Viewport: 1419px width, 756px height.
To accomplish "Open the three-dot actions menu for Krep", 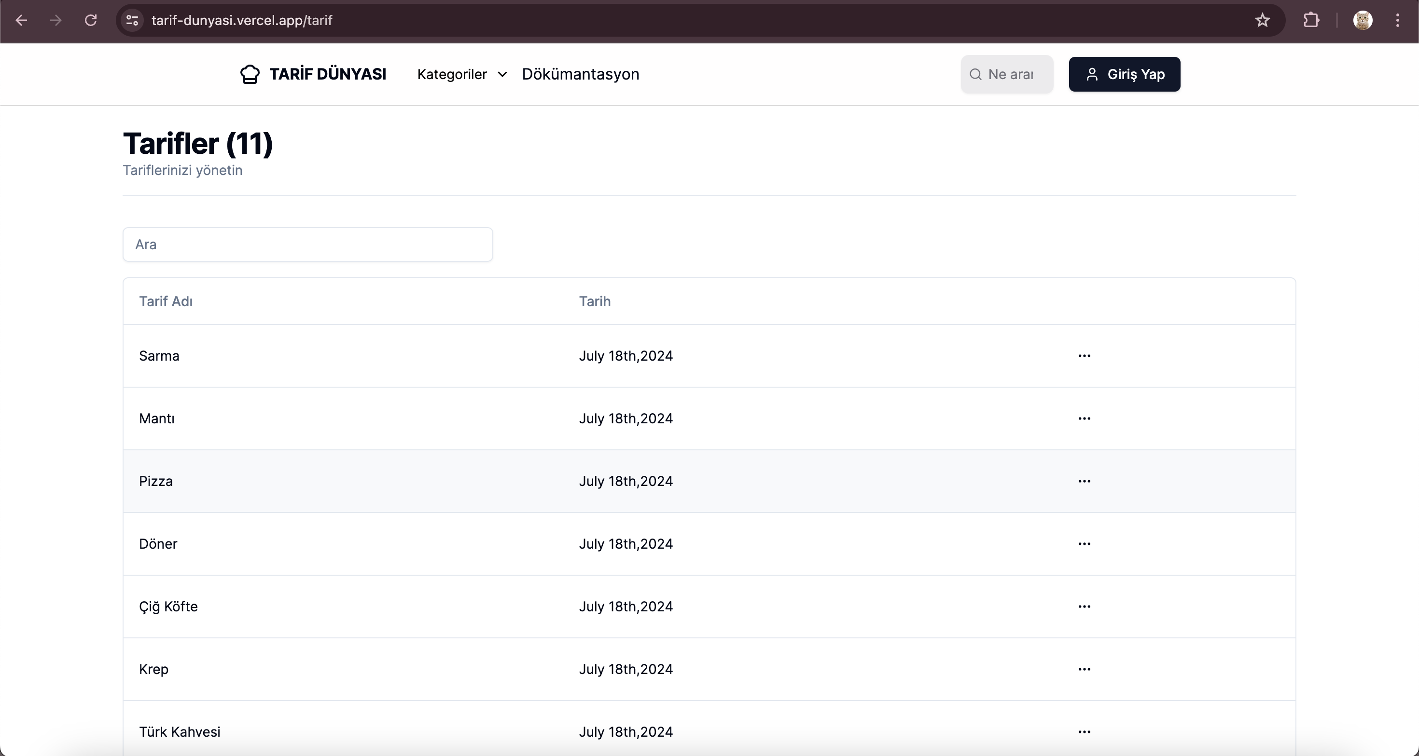I will coord(1084,670).
